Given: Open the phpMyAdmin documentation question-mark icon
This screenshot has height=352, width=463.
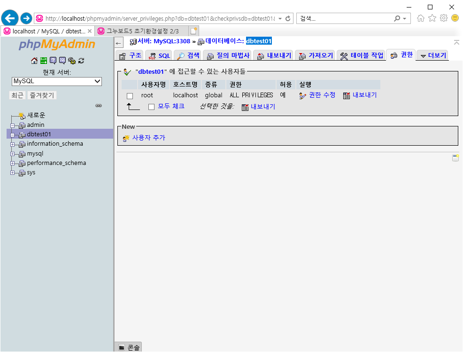Looking at the screenshot, I should pyautogui.click(x=53, y=61).
